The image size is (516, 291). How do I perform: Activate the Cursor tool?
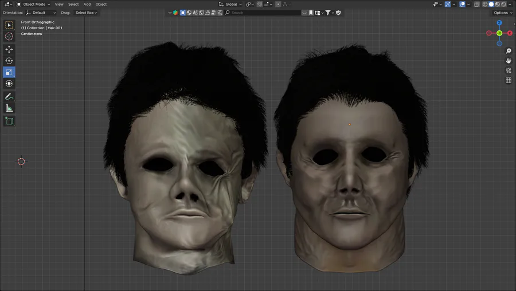click(9, 37)
